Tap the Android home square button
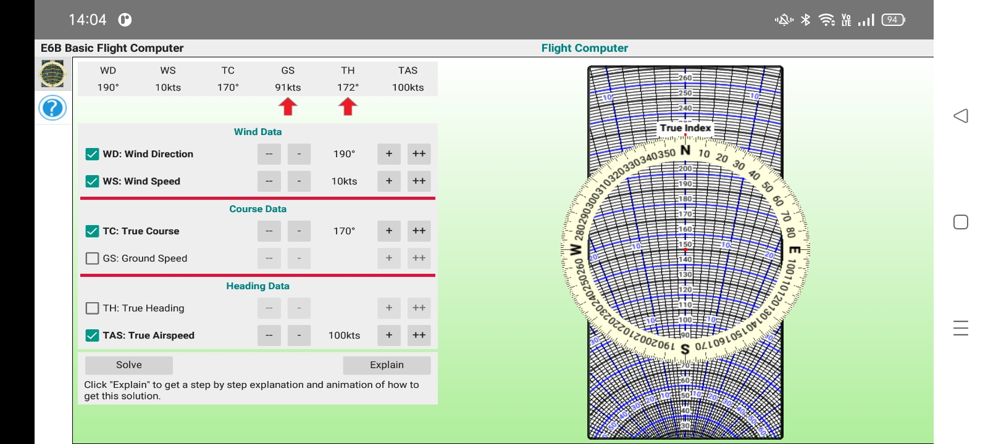Viewport: 988px width, 444px height. [x=960, y=222]
